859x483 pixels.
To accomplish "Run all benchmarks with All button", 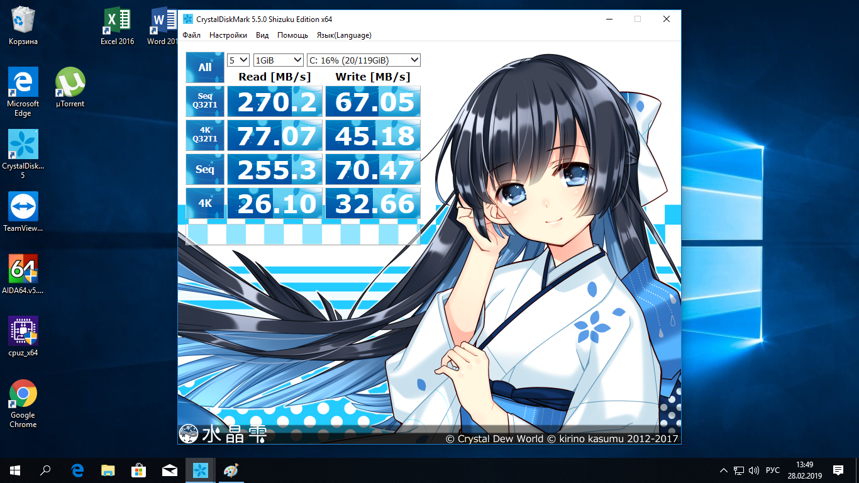I will [205, 67].
